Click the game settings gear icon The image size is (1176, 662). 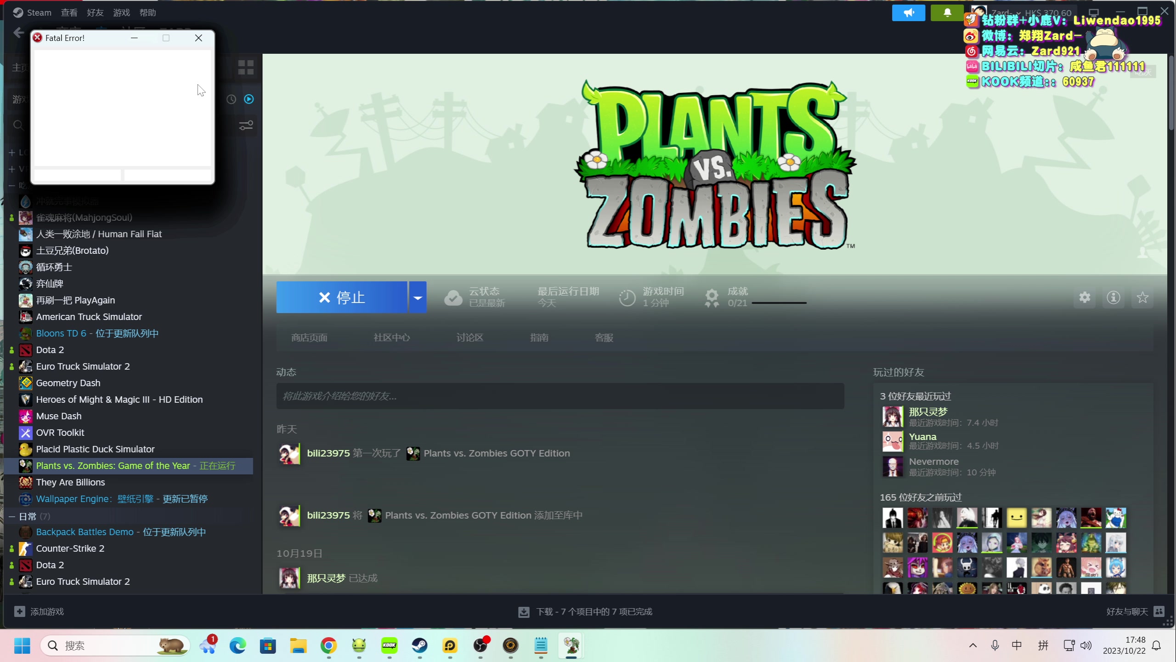1085,297
